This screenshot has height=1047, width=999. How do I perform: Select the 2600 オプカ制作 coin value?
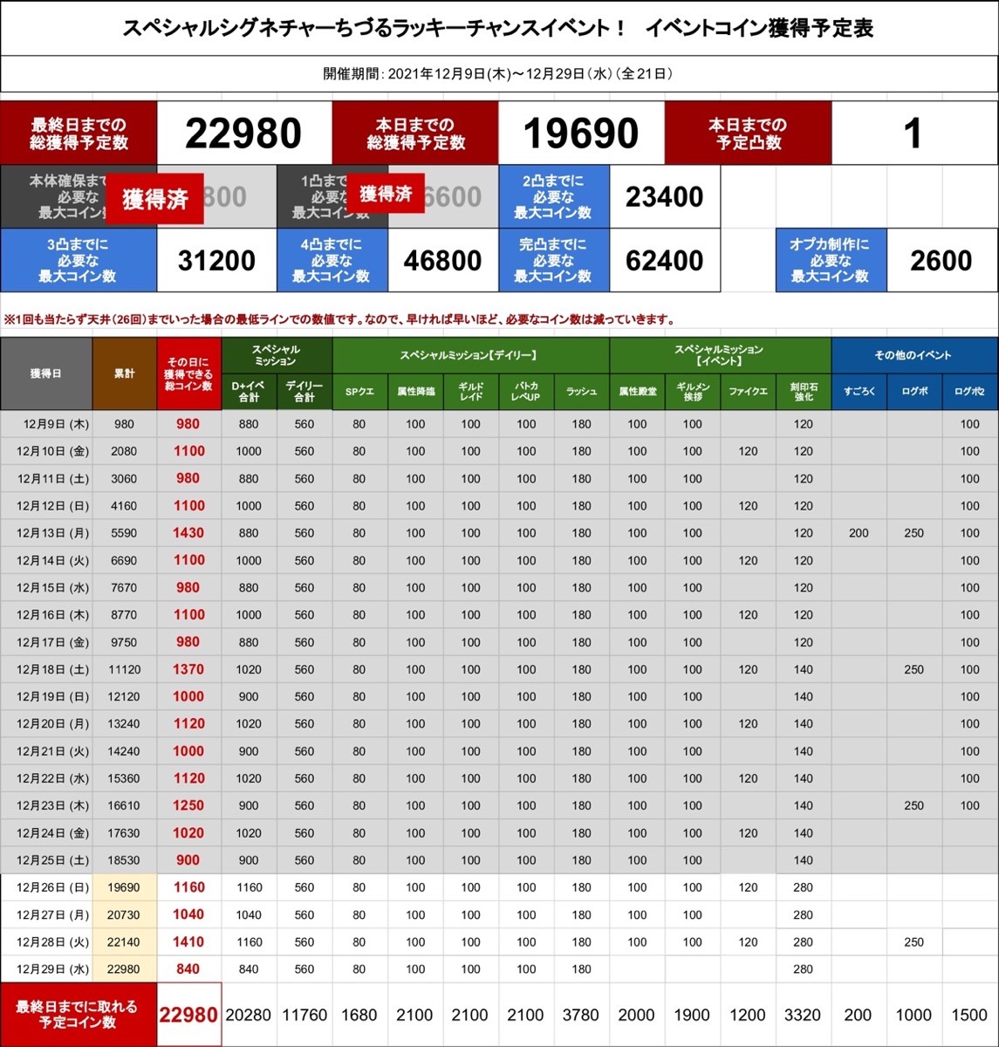(x=941, y=261)
